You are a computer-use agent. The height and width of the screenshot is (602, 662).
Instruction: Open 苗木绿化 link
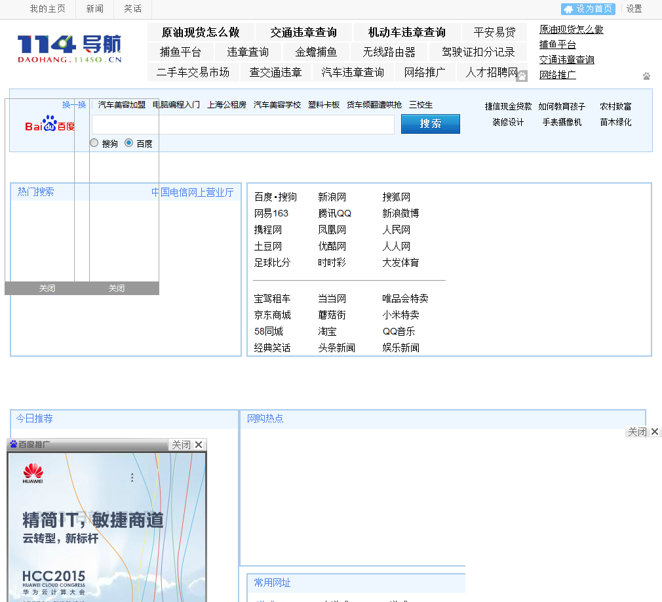click(x=615, y=122)
